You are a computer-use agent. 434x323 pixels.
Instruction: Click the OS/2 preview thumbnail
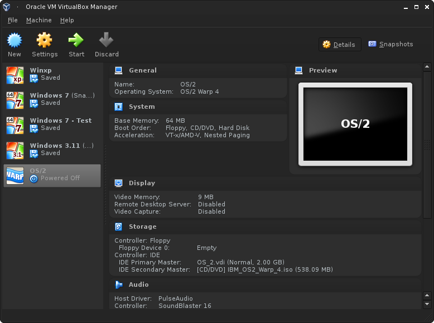[x=355, y=124]
